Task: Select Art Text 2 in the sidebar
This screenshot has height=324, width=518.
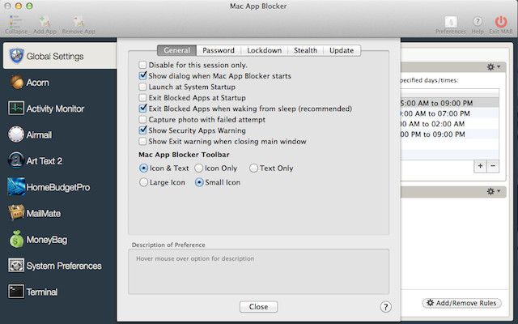Action: (x=60, y=160)
